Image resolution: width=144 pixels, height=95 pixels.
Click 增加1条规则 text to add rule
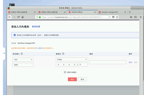click(72, 72)
